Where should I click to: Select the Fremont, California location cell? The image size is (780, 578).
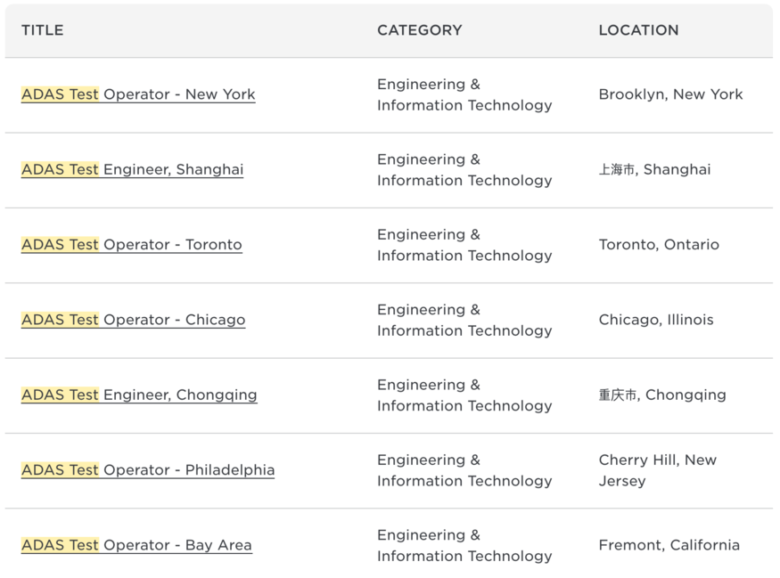point(669,545)
